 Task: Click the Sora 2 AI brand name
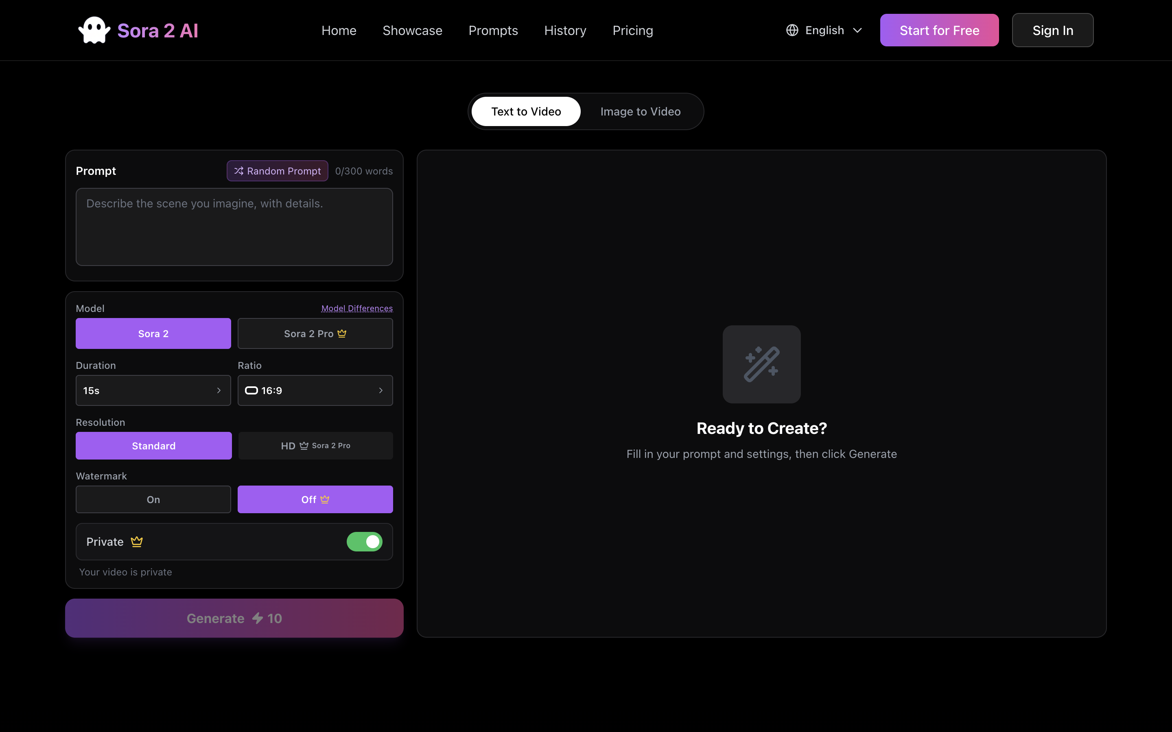coord(158,30)
